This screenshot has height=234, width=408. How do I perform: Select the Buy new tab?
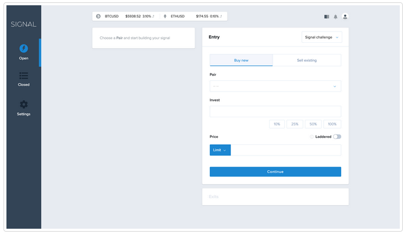pyautogui.click(x=241, y=60)
